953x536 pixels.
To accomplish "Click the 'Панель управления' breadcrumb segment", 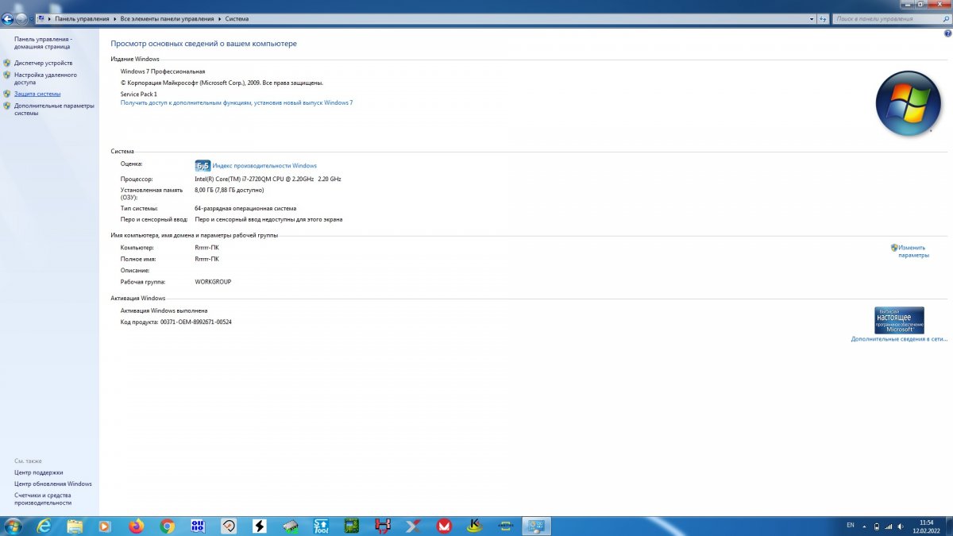I will (x=82, y=18).
